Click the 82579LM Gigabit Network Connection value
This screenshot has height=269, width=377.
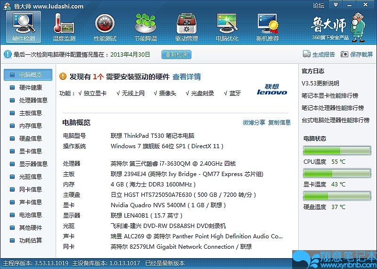point(181,247)
